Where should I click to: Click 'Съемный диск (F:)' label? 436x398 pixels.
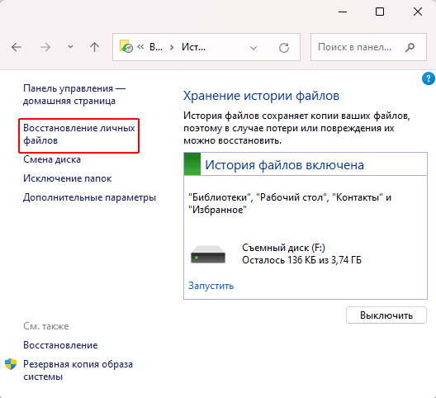click(283, 248)
